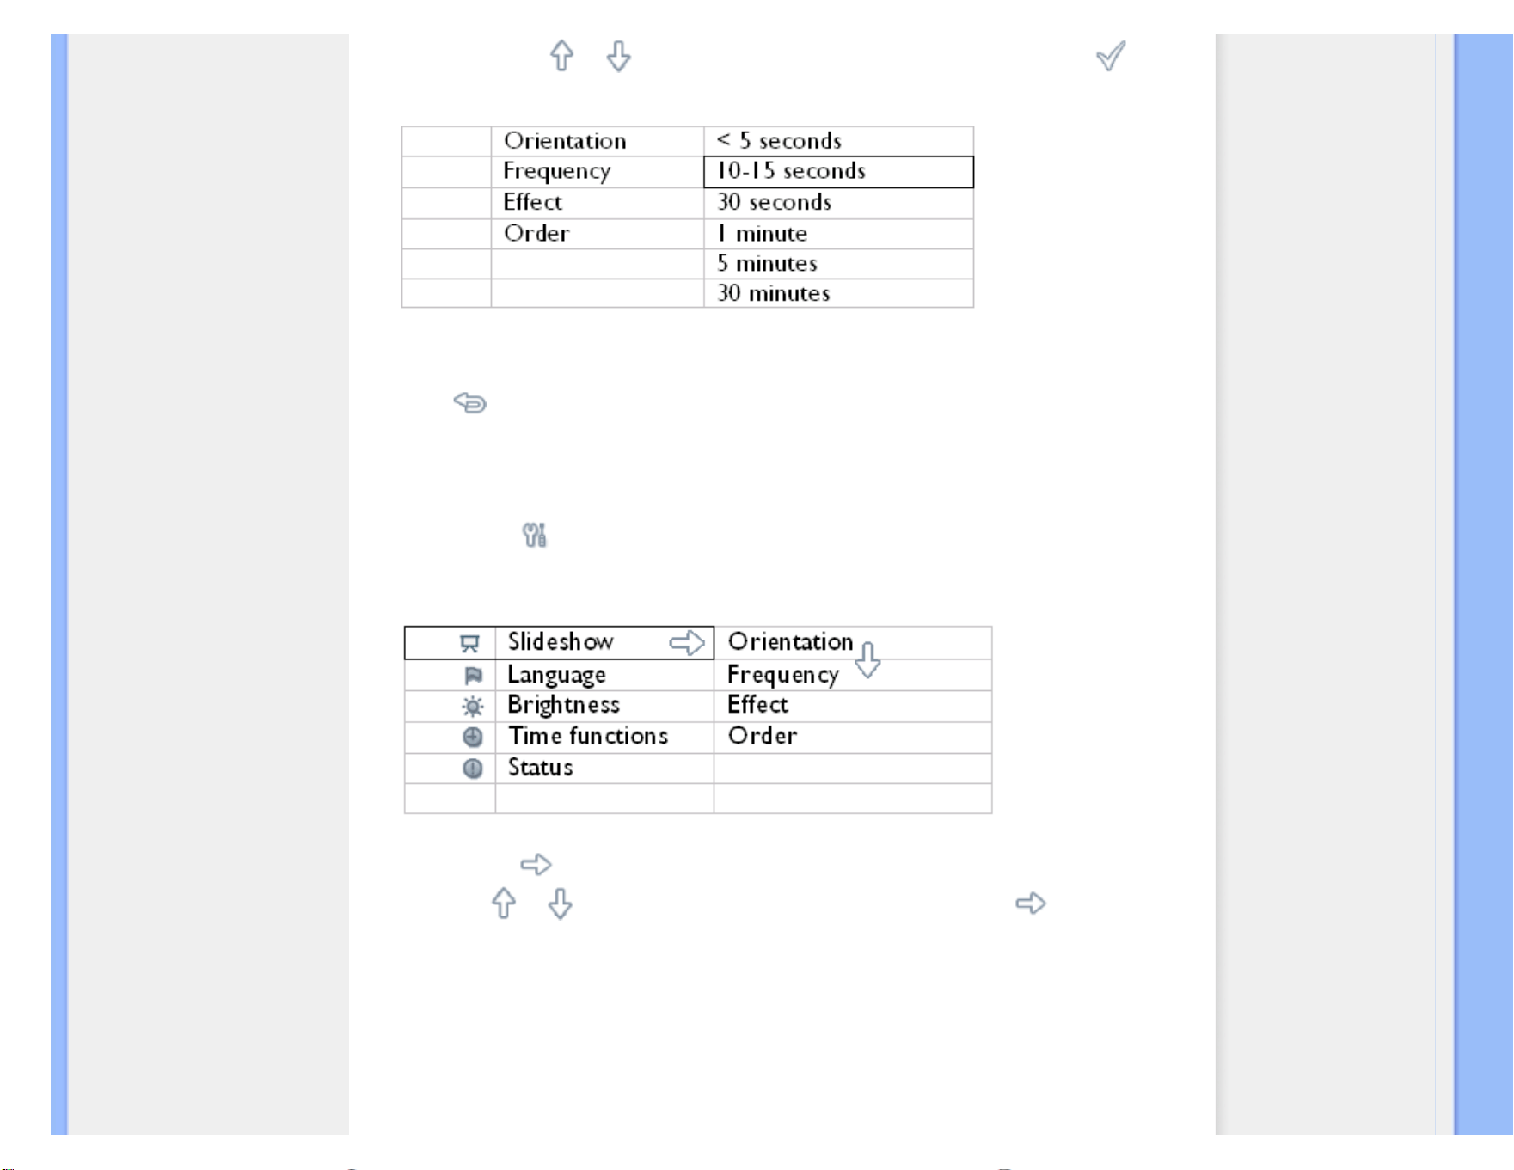Screen dimensions: 1514x1170
Task: Click the back return arrow icon
Action: (x=470, y=402)
